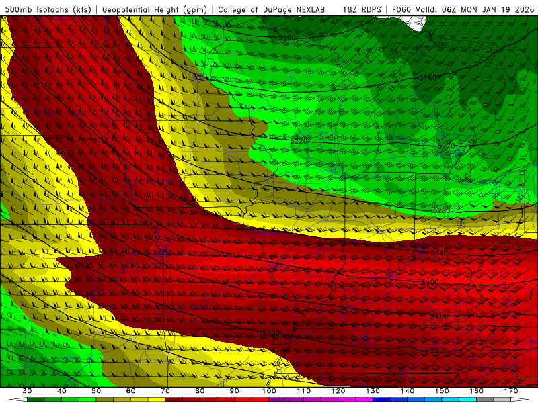Click the 170 value on the color scale
Image resolution: width=538 pixels, height=403 pixels.
(x=511, y=391)
